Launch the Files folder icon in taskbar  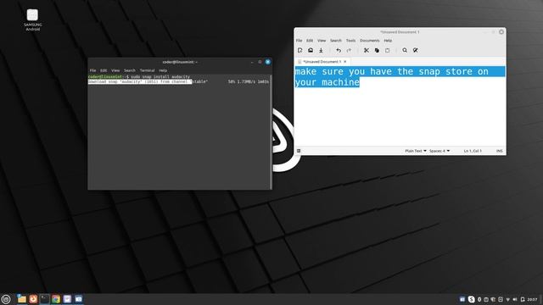[x=21, y=299]
